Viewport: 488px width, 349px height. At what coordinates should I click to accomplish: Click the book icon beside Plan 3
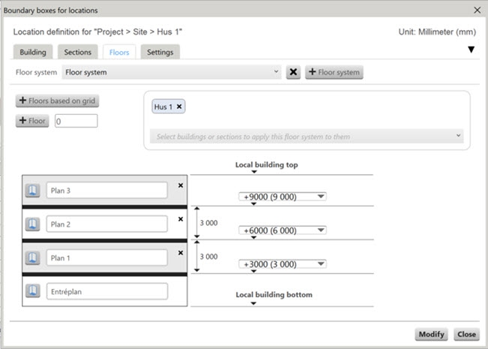tap(33, 191)
